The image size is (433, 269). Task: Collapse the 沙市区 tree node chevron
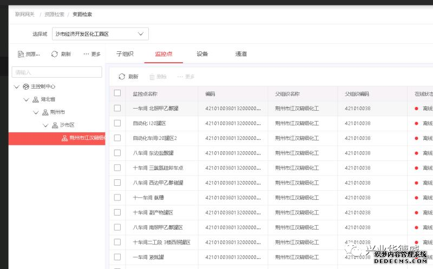(45, 125)
